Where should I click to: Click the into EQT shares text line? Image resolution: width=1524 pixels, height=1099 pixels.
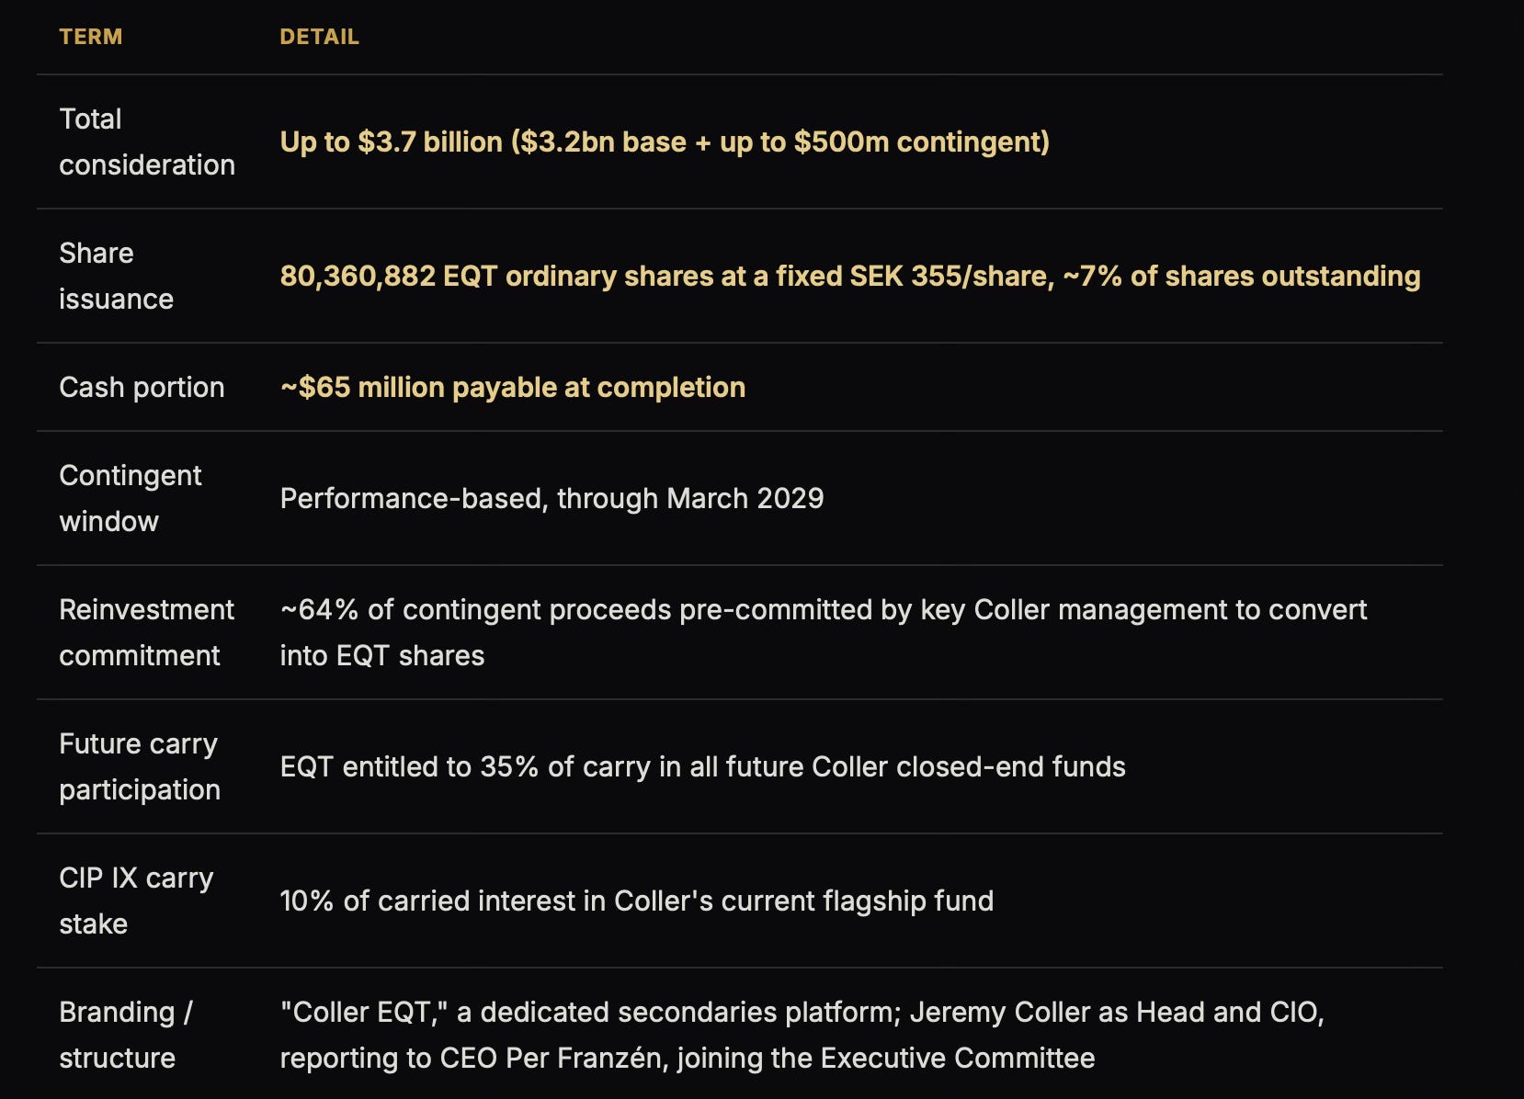(381, 655)
